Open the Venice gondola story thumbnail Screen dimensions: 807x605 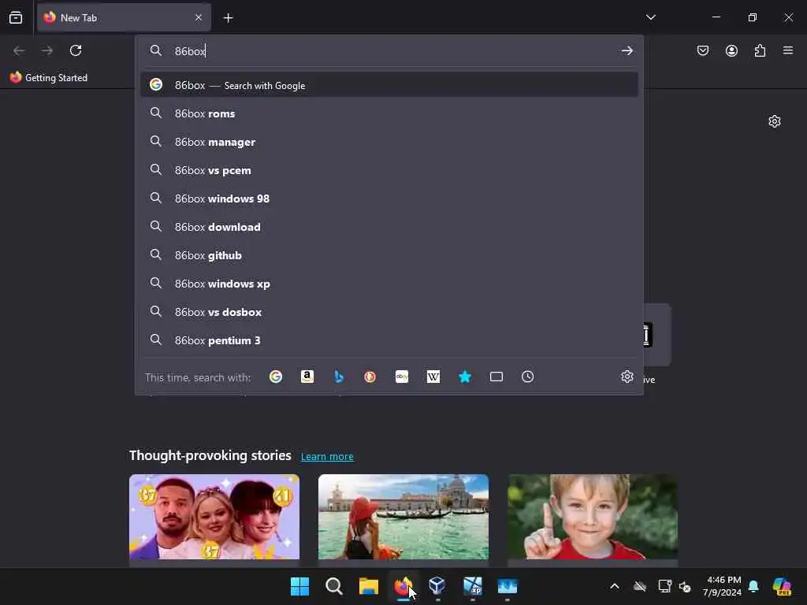[403, 517]
